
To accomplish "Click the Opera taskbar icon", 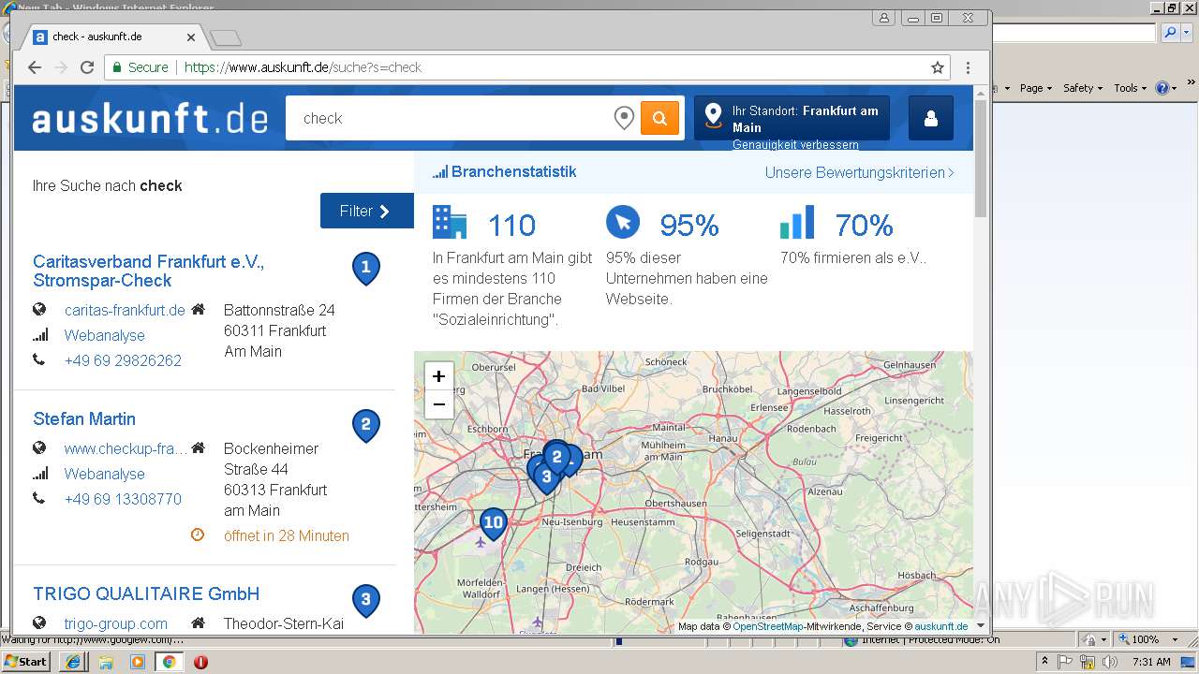I will click(200, 662).
